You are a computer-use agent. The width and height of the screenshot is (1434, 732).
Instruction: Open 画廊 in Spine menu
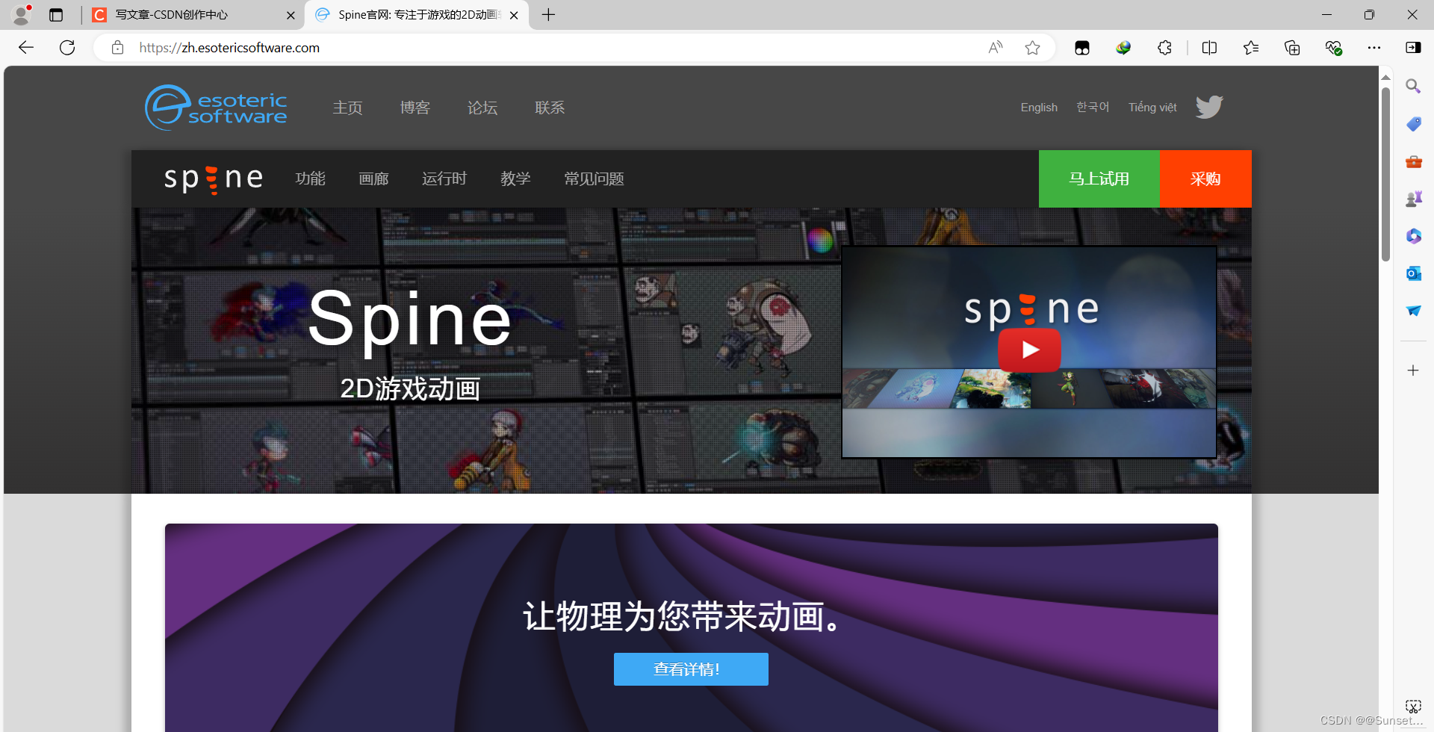click(x=373, y=179)
